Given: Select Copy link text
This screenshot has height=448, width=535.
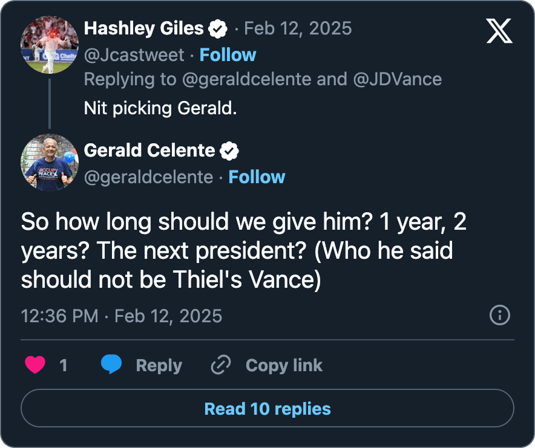Looking at the screenshot, I should 284,366.
